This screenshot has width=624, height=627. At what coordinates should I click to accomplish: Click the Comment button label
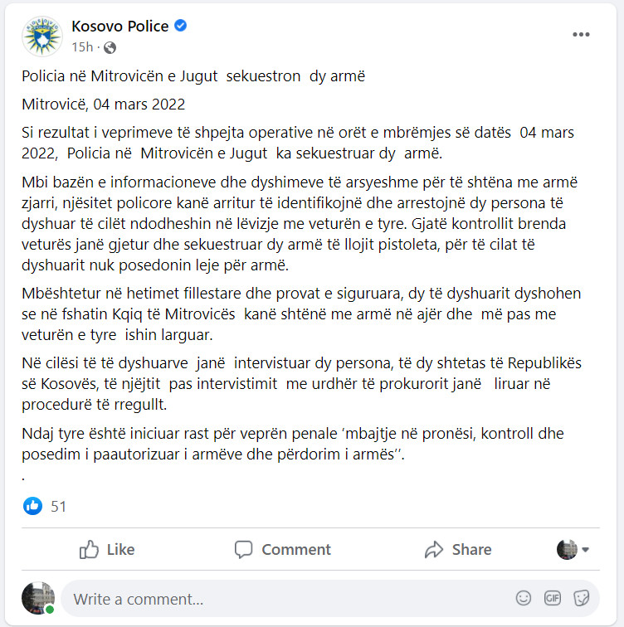pyautogui.click(x=296, y=549)
